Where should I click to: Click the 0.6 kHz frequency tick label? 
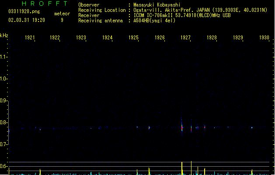pos(3,166)
